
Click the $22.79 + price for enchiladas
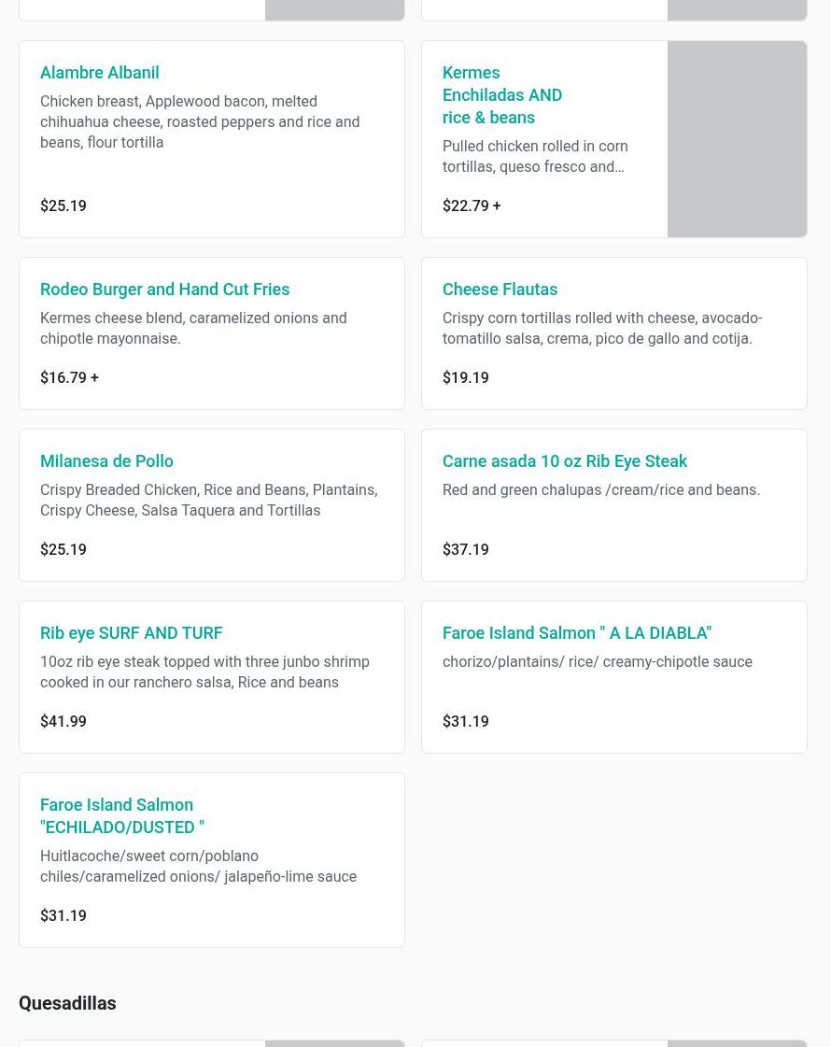[472, 206]
